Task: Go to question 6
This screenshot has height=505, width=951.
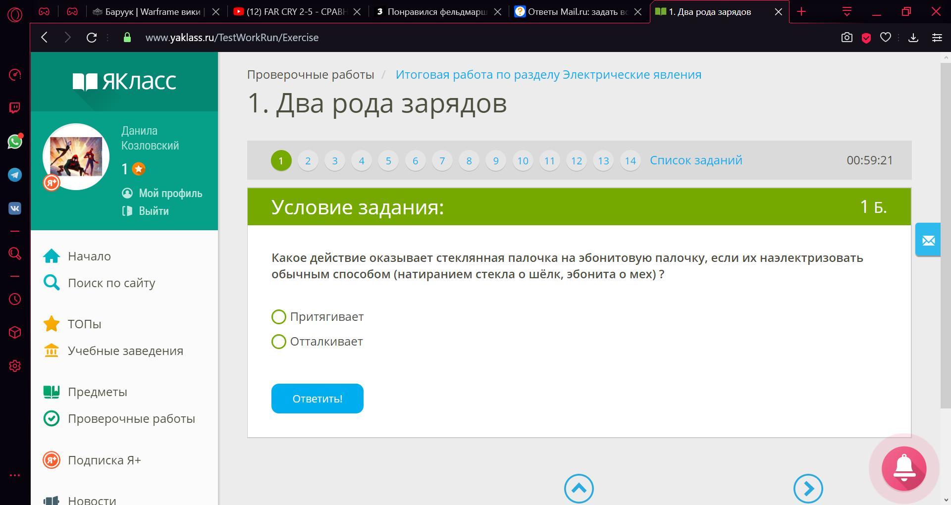Action: pyautogui.click(x=415, y=160)
